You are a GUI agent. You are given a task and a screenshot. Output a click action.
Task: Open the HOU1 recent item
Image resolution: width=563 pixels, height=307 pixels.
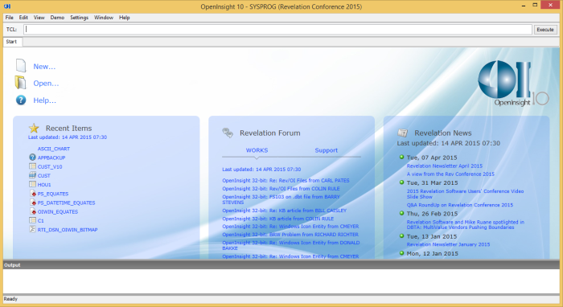coord(44,184)
